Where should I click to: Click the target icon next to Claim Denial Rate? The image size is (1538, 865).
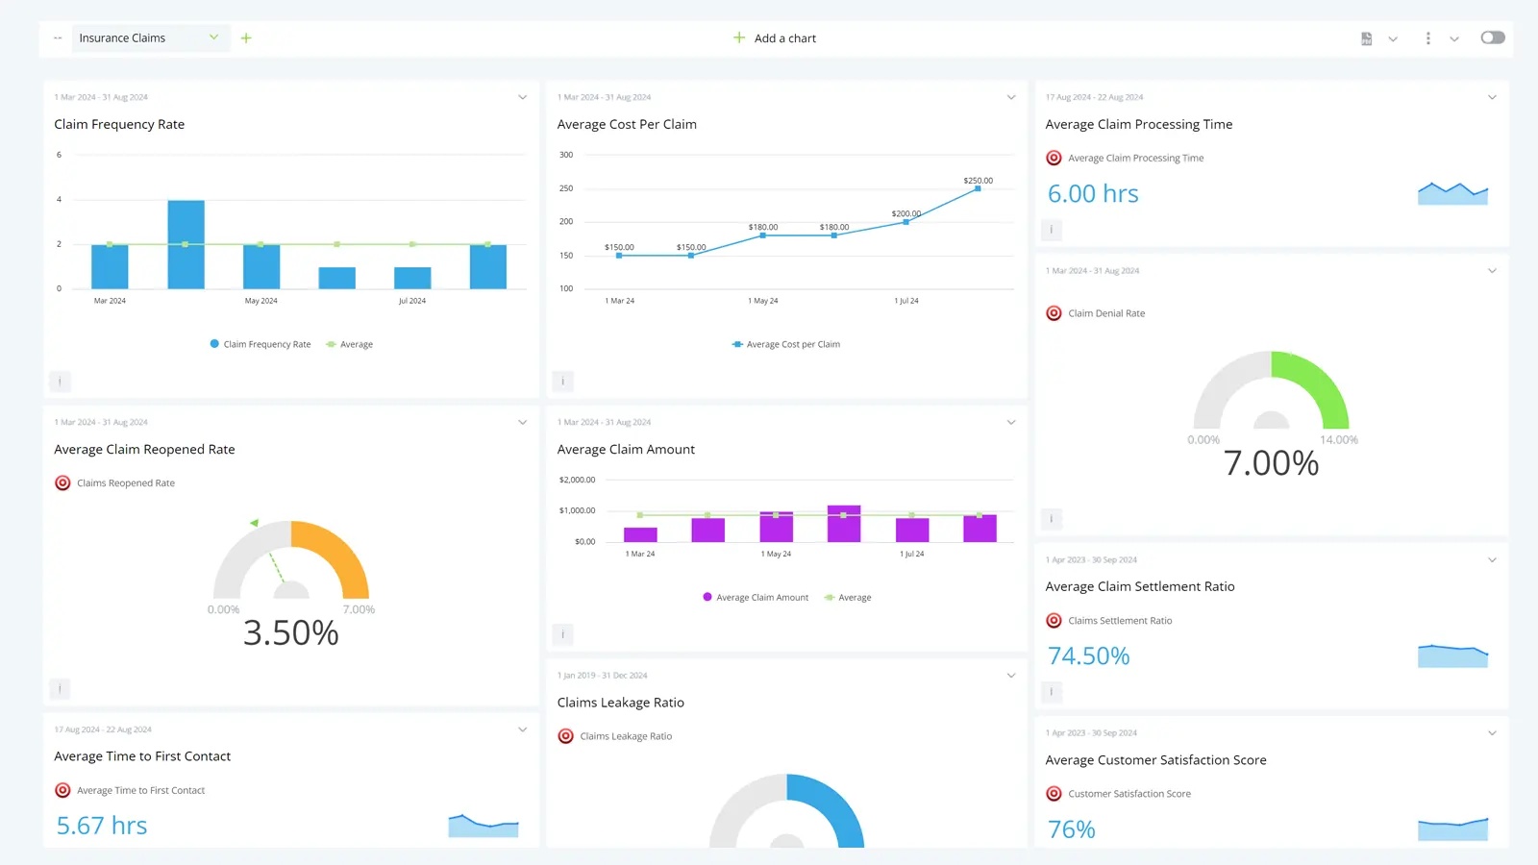1054,312
